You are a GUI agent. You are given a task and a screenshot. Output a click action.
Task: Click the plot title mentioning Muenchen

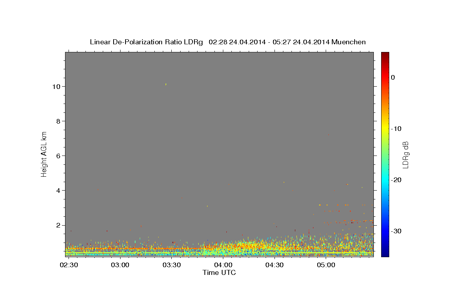tap(228, 42)
